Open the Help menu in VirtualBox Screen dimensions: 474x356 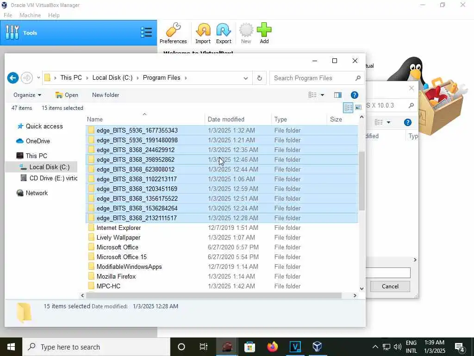click(x=54, y=15)
